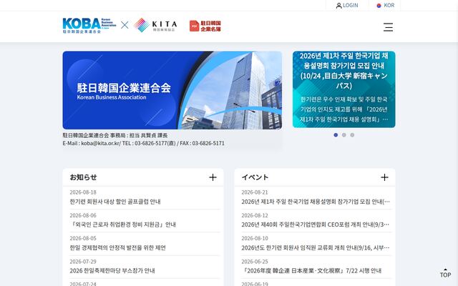Open event 韓企連 日本産業·文化視察 7/22 시행 안내
Screen dimensions: 458x286
point(311,271)
